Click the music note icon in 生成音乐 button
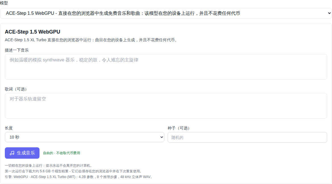This screenshot has width=332, height=184. pyautogui.click(x=12, y=153)
